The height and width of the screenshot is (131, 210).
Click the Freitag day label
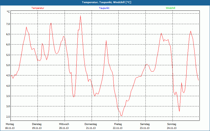coord(118,124)
